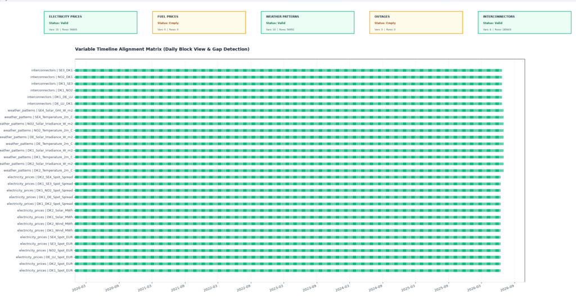Click the 2020-03 x-axis tick label
Viewport: 576px width, 298px height.
tap(79, 288)
